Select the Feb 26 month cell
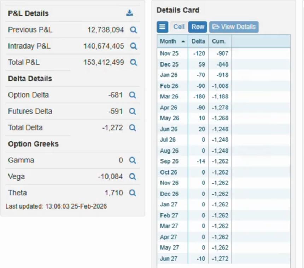Image resolution: width=304 pixels, height=268 pixels. [x=173, y=86]
